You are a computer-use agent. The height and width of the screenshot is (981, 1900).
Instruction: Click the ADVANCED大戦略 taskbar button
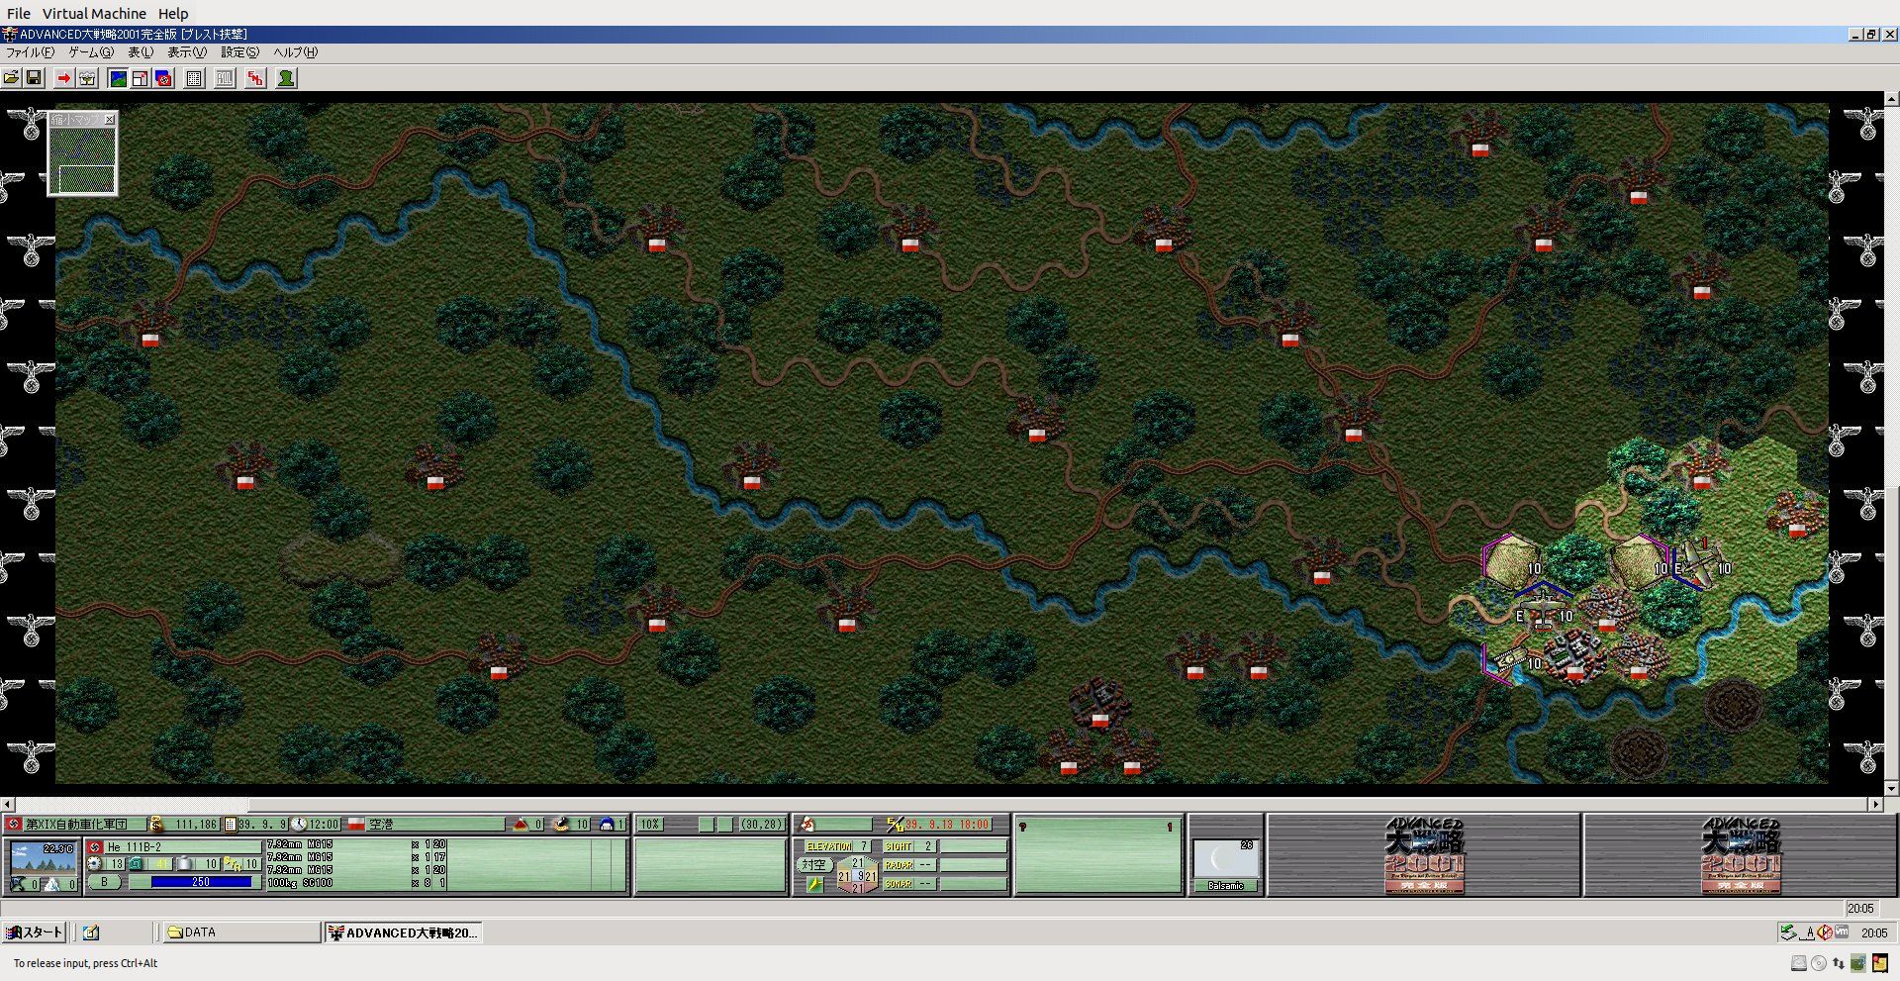404,932
